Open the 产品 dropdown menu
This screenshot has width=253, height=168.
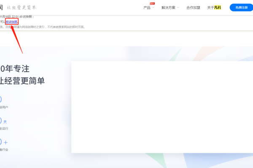point(148,8)
